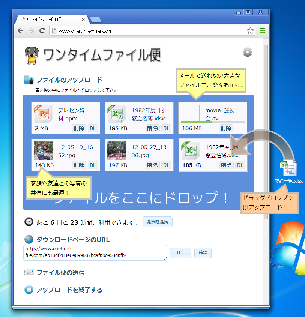305x317 pixels.
Task: Click the clock icon beside remaining time
Action: pos(29,222)
